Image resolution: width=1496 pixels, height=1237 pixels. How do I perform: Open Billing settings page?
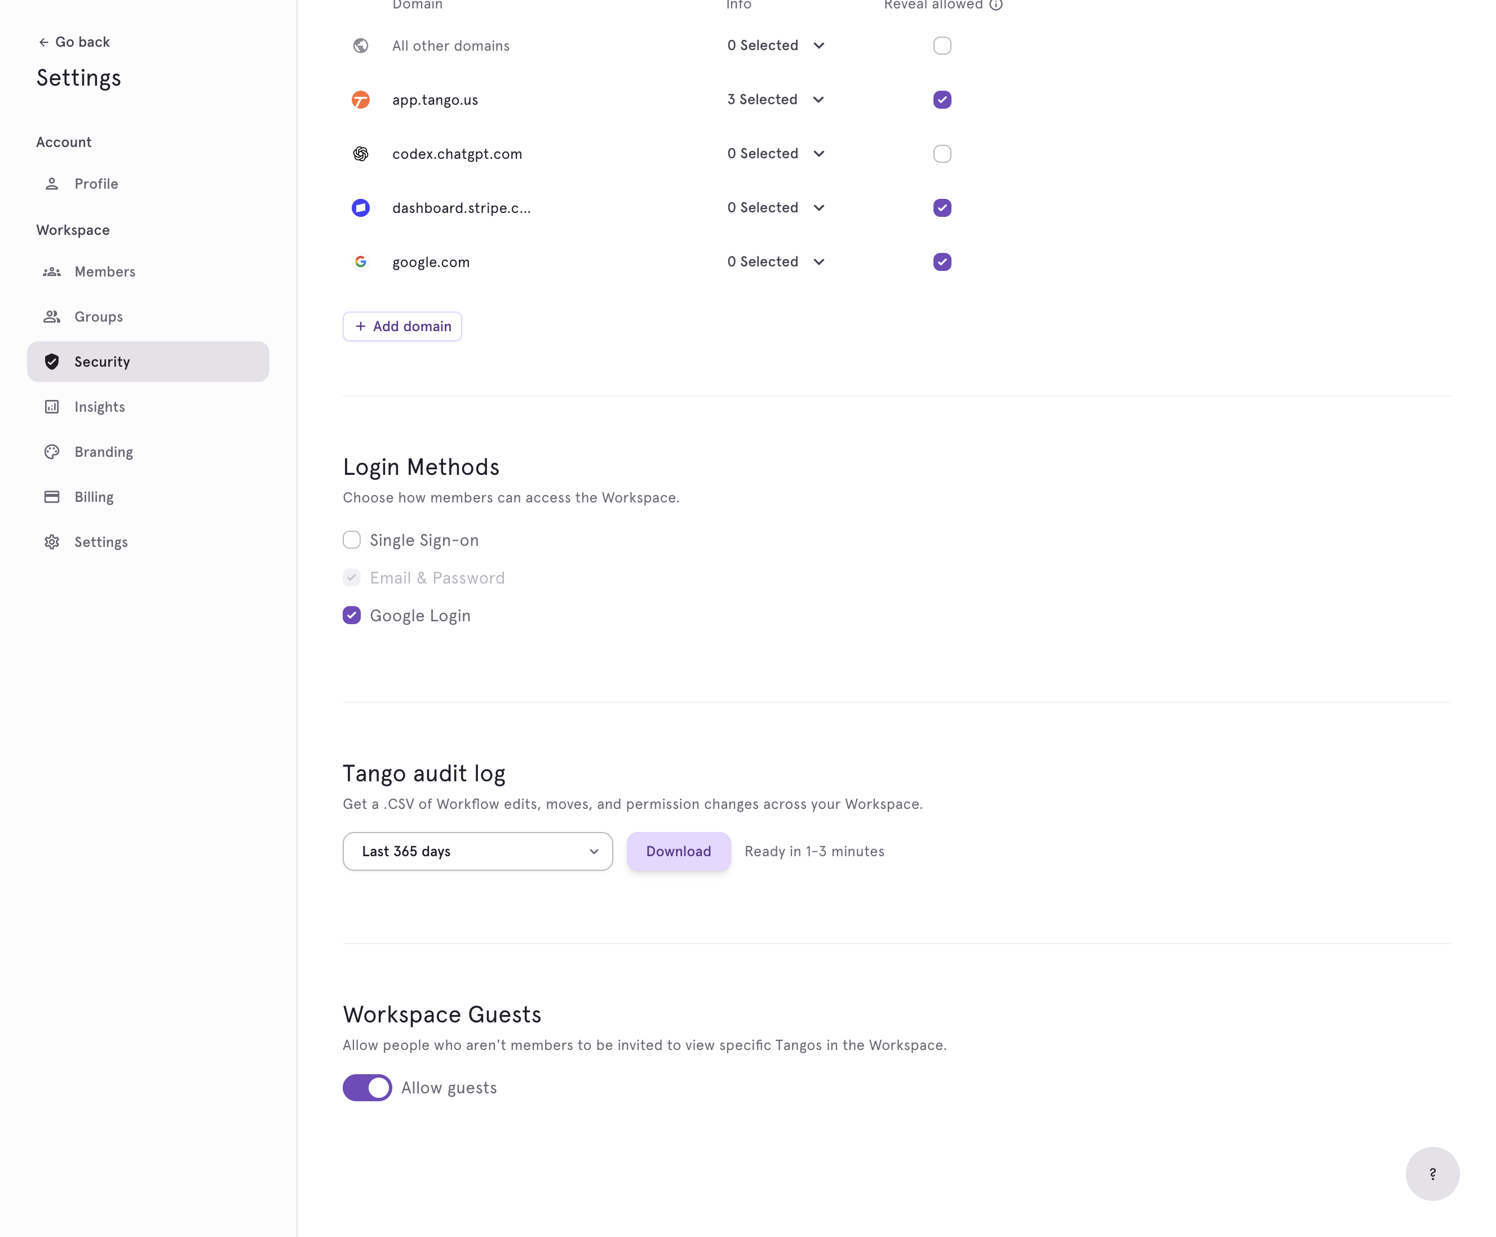148,497
